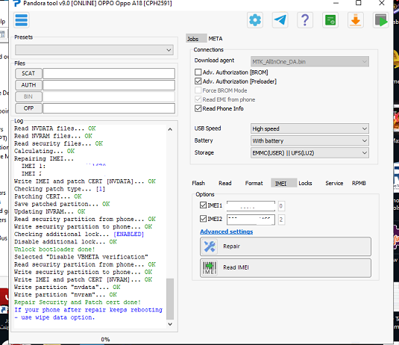Click the 0% progress bar

point(105,339)
